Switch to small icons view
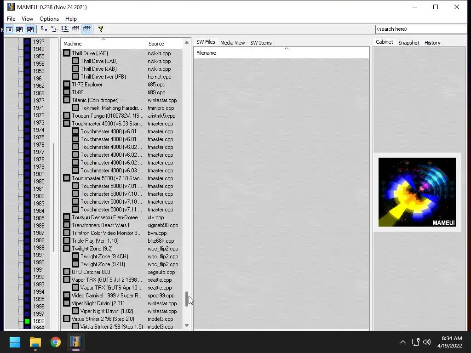This screenshot has height=353, width=471. (x=54, y=29)
